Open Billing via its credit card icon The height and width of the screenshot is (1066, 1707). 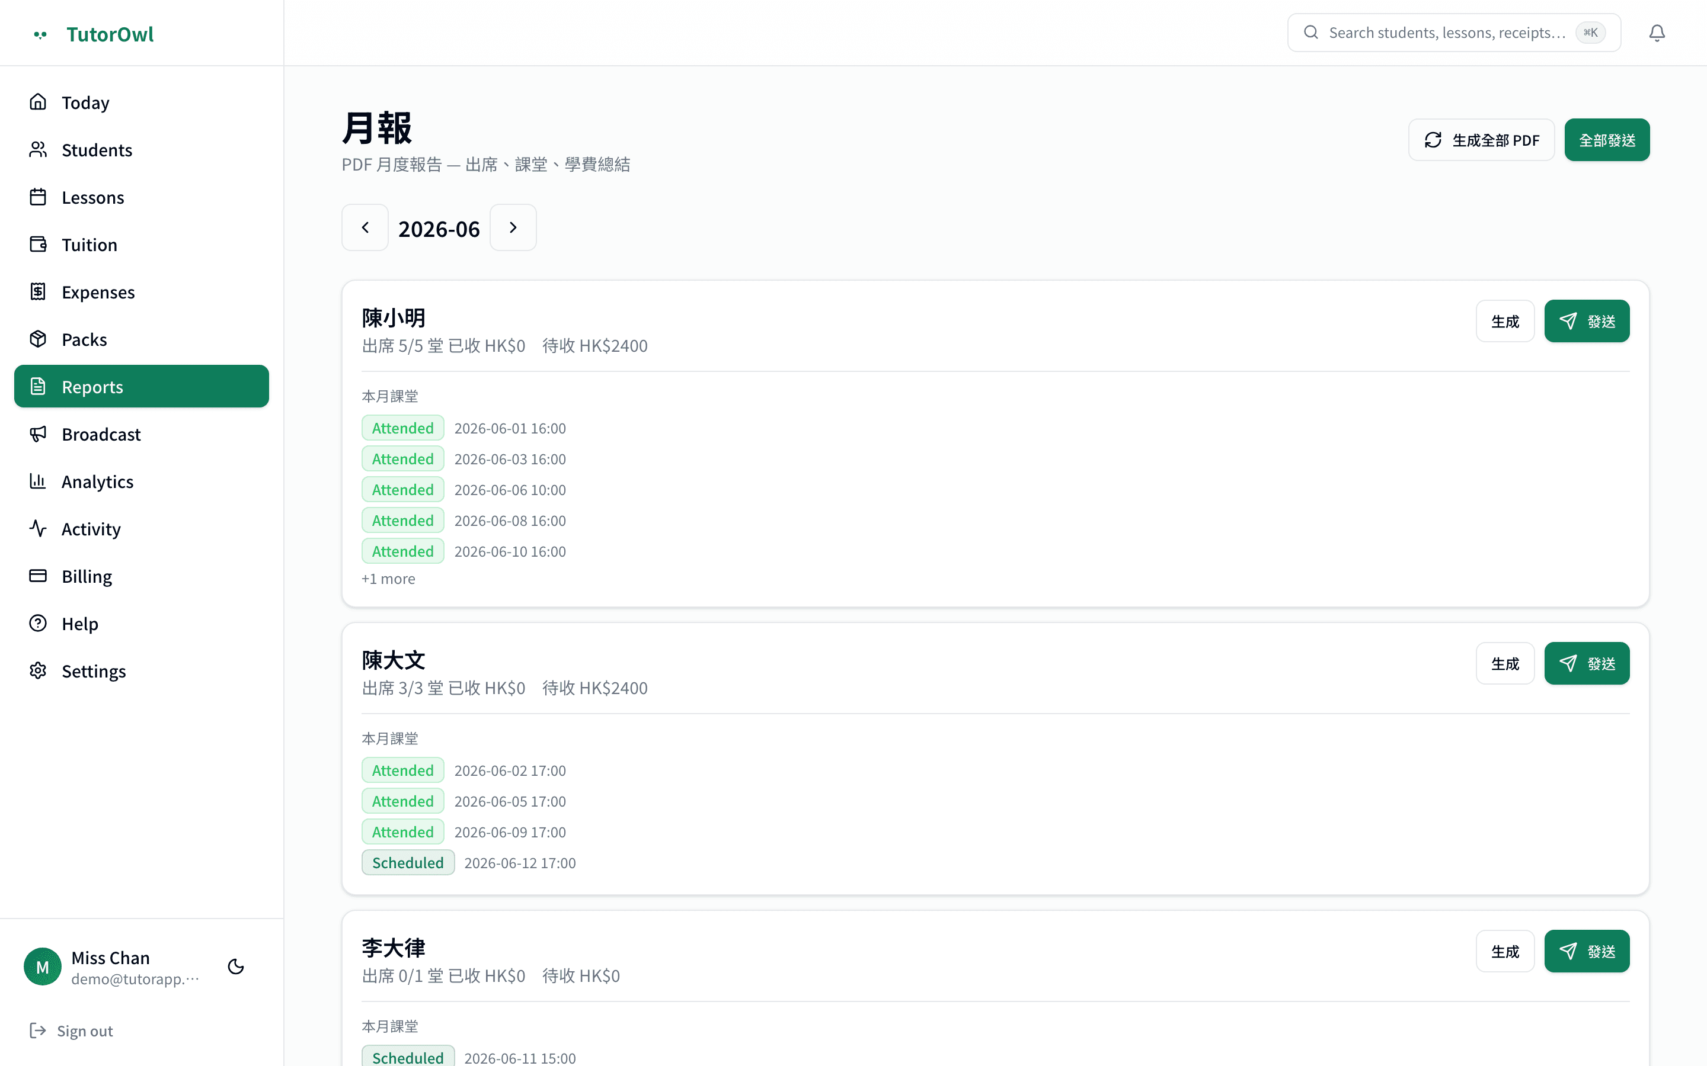[x=38, y=576]
